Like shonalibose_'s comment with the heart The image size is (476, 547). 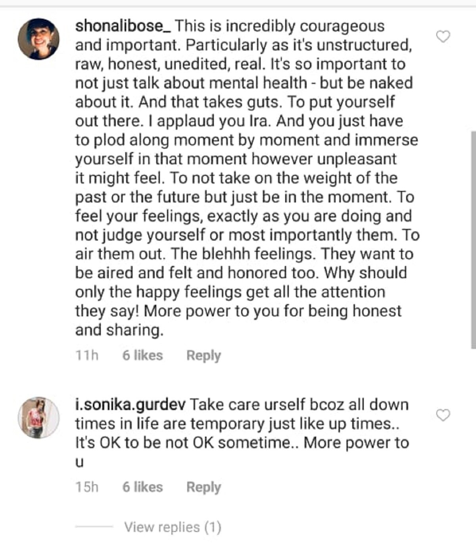coord(443,37)
